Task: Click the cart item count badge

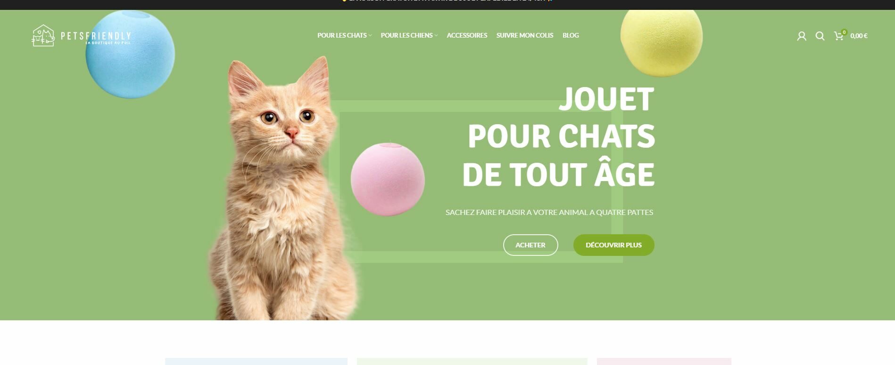Action: click(x=844, y=32)
